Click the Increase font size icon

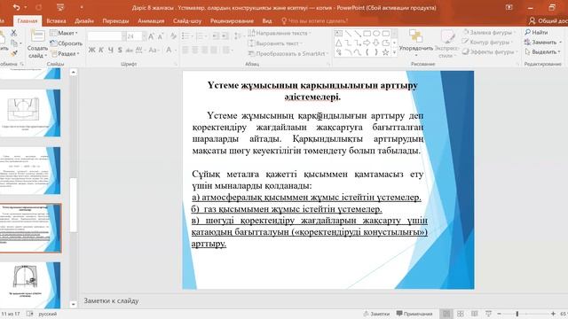click(x=152, y=36)
